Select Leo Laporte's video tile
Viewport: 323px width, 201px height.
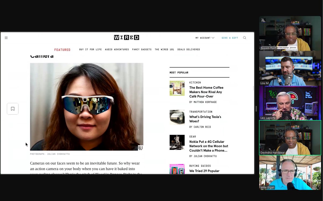coord(290,103)
